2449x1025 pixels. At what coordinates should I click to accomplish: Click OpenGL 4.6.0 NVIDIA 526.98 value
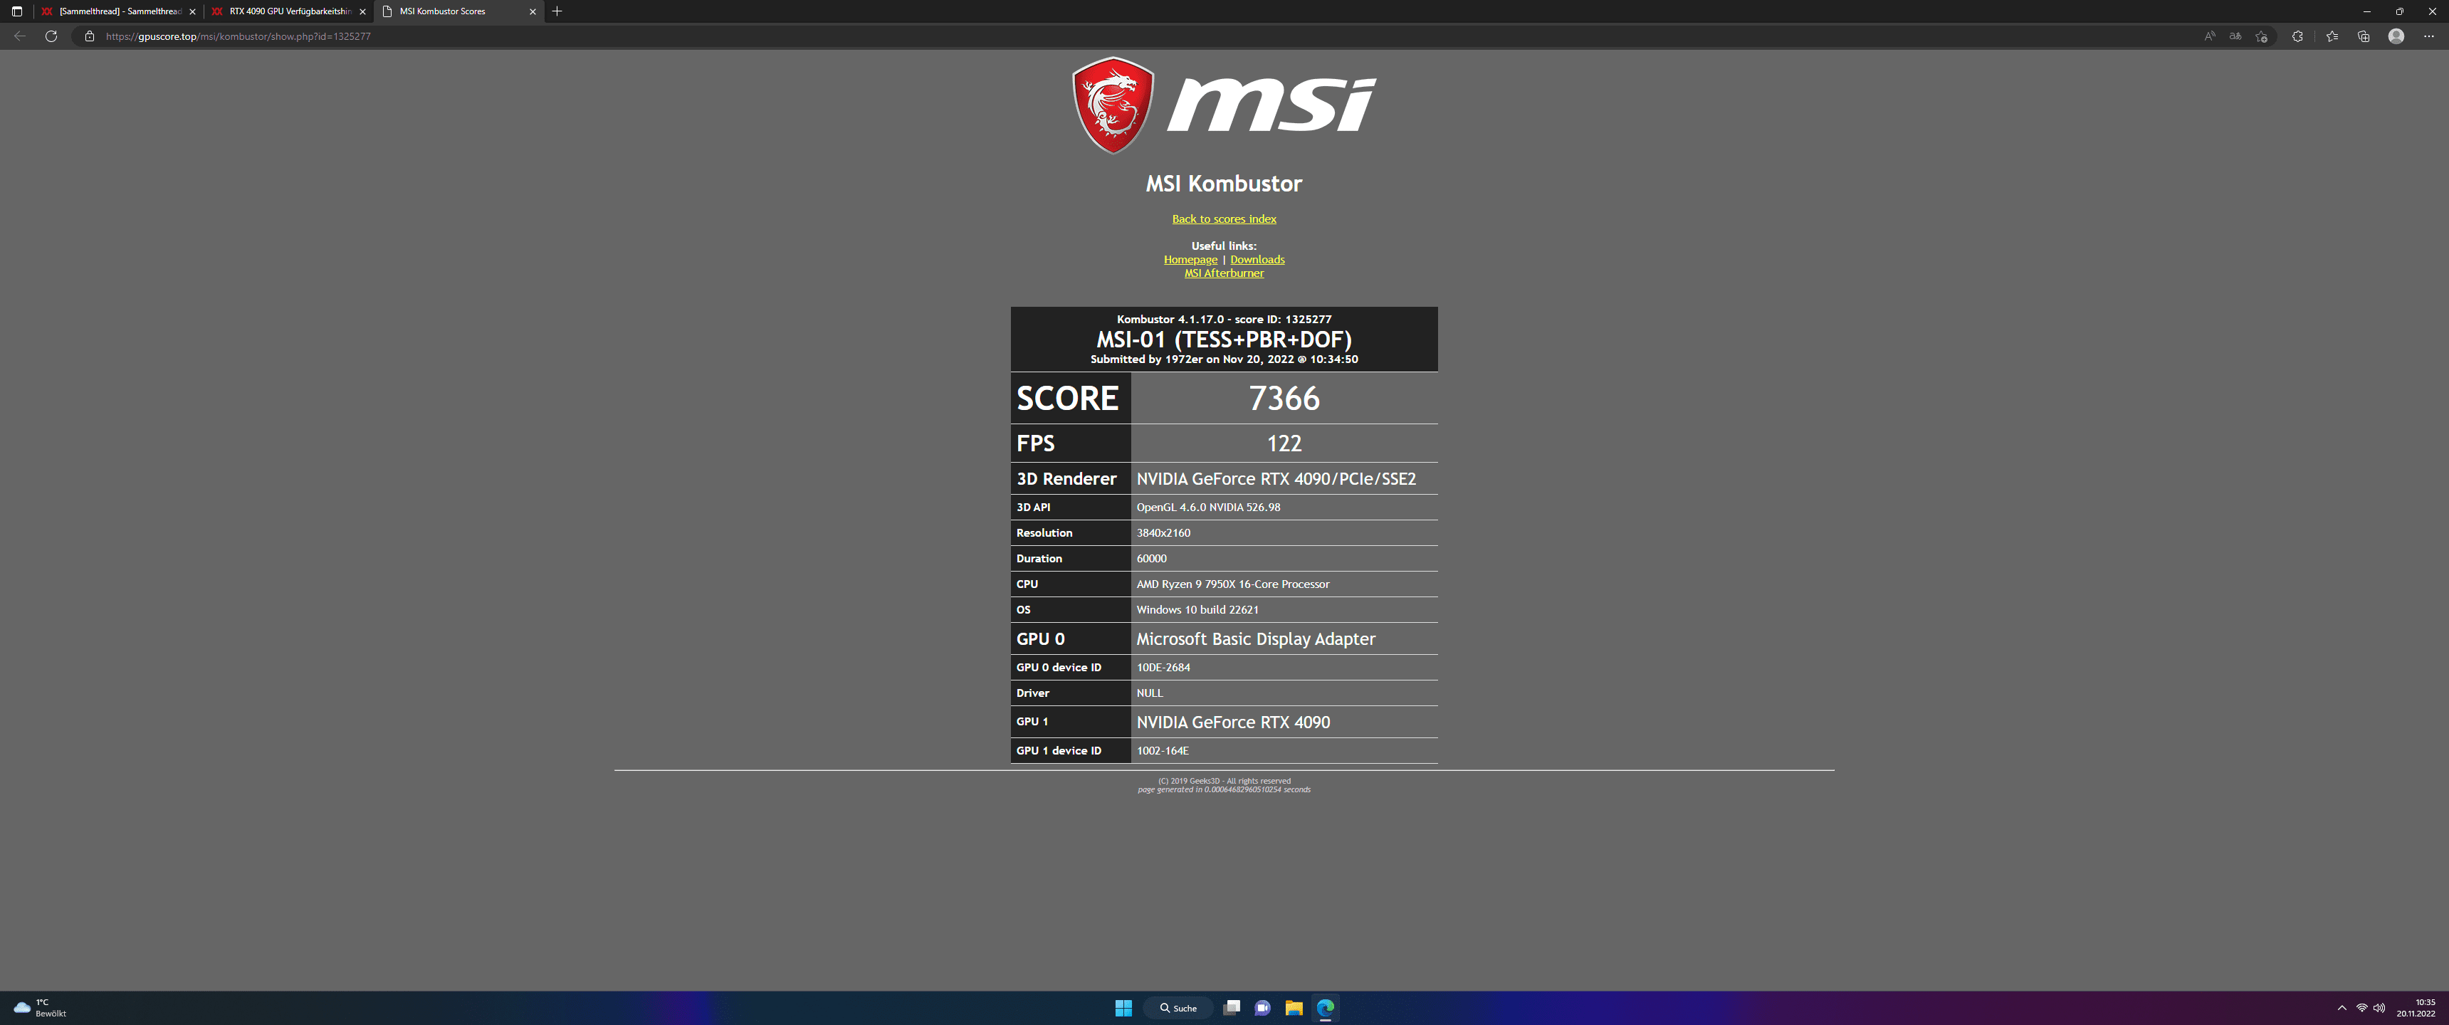click(x=1208, y=508)
